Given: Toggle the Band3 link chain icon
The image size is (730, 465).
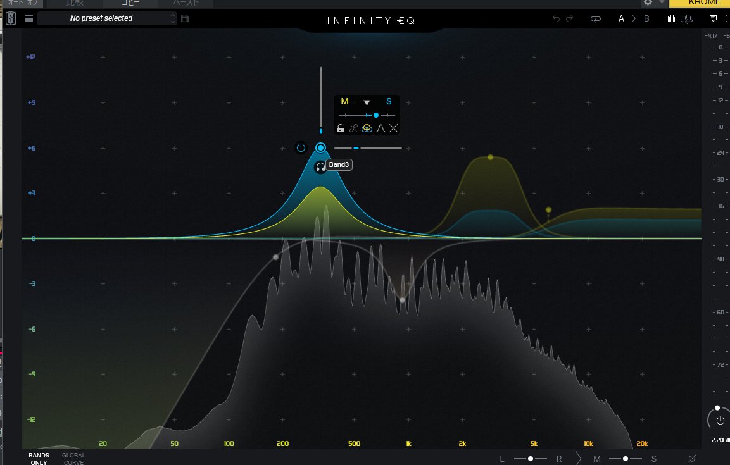Looking at the screenshot, I should [353, 128].
